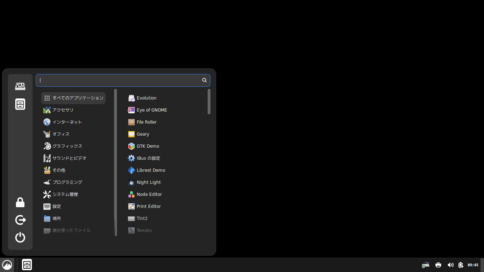Viewport: 484px width, 272px height.
Task: Click the Print Editor label
Action: 149,206
